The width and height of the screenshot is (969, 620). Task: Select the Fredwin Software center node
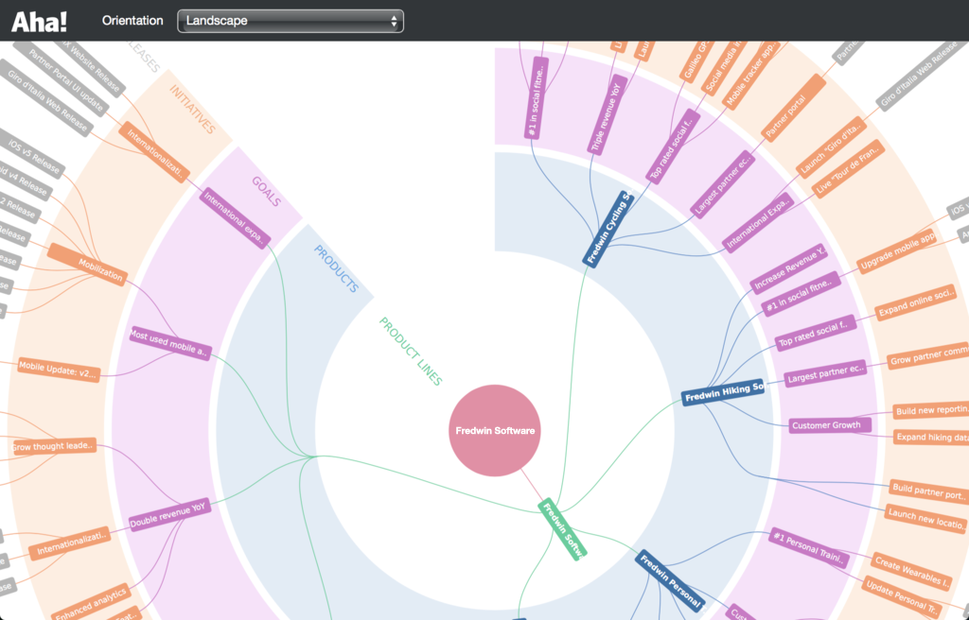click(495, 430)
